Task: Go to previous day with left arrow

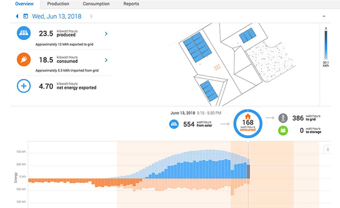Action: pos(17,16)
